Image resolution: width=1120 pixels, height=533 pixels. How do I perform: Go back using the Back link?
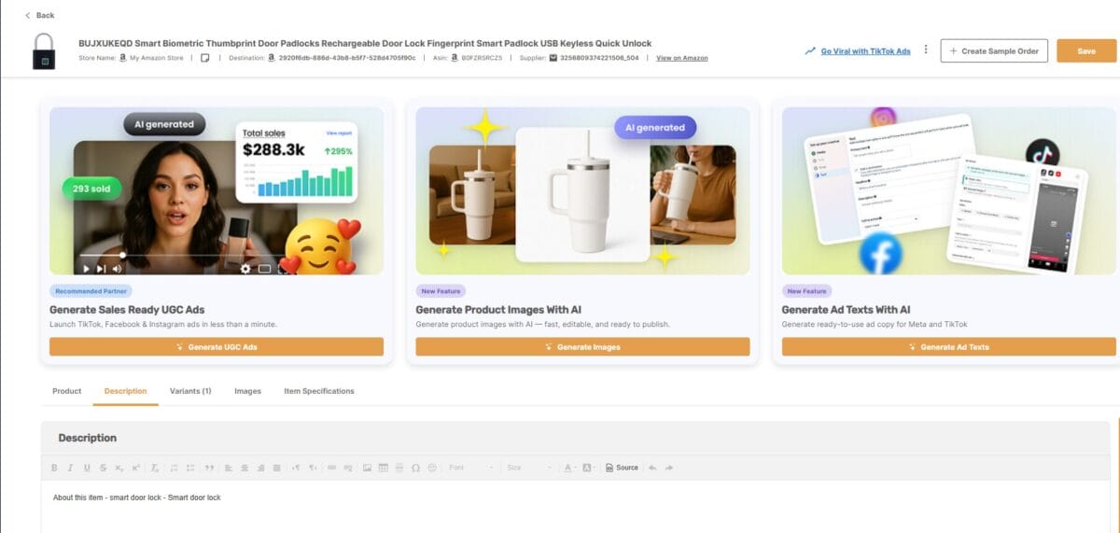tap(40, 16)
